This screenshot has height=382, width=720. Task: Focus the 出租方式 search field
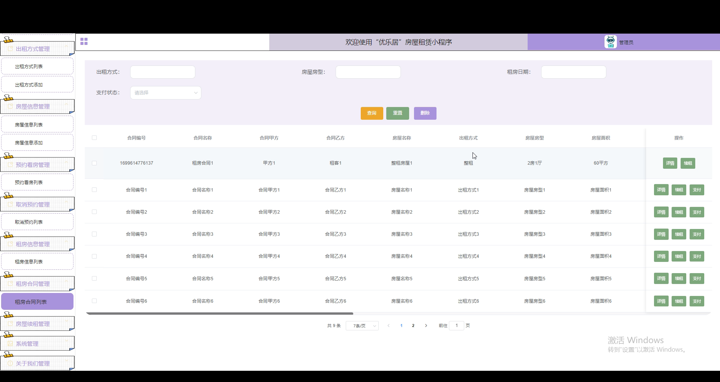pyautogui.click(x=163, y=72)
